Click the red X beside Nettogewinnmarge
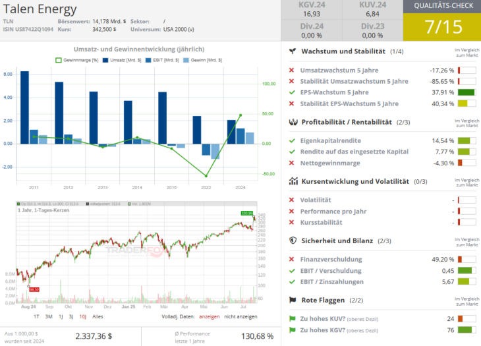This screenshot has height=346, width=481. (x=292, y=163)
